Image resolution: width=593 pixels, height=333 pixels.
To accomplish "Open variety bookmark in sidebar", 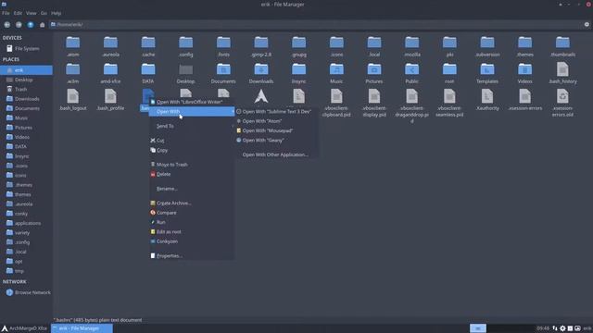I will click(27, 232).
